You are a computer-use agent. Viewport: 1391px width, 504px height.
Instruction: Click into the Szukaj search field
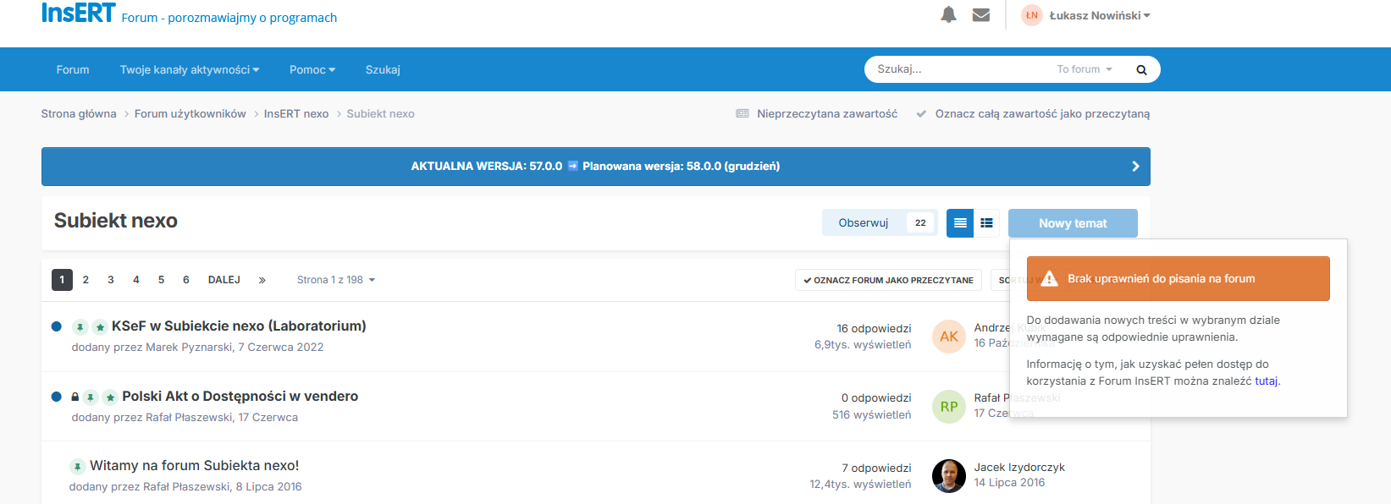tap(957, 69)
